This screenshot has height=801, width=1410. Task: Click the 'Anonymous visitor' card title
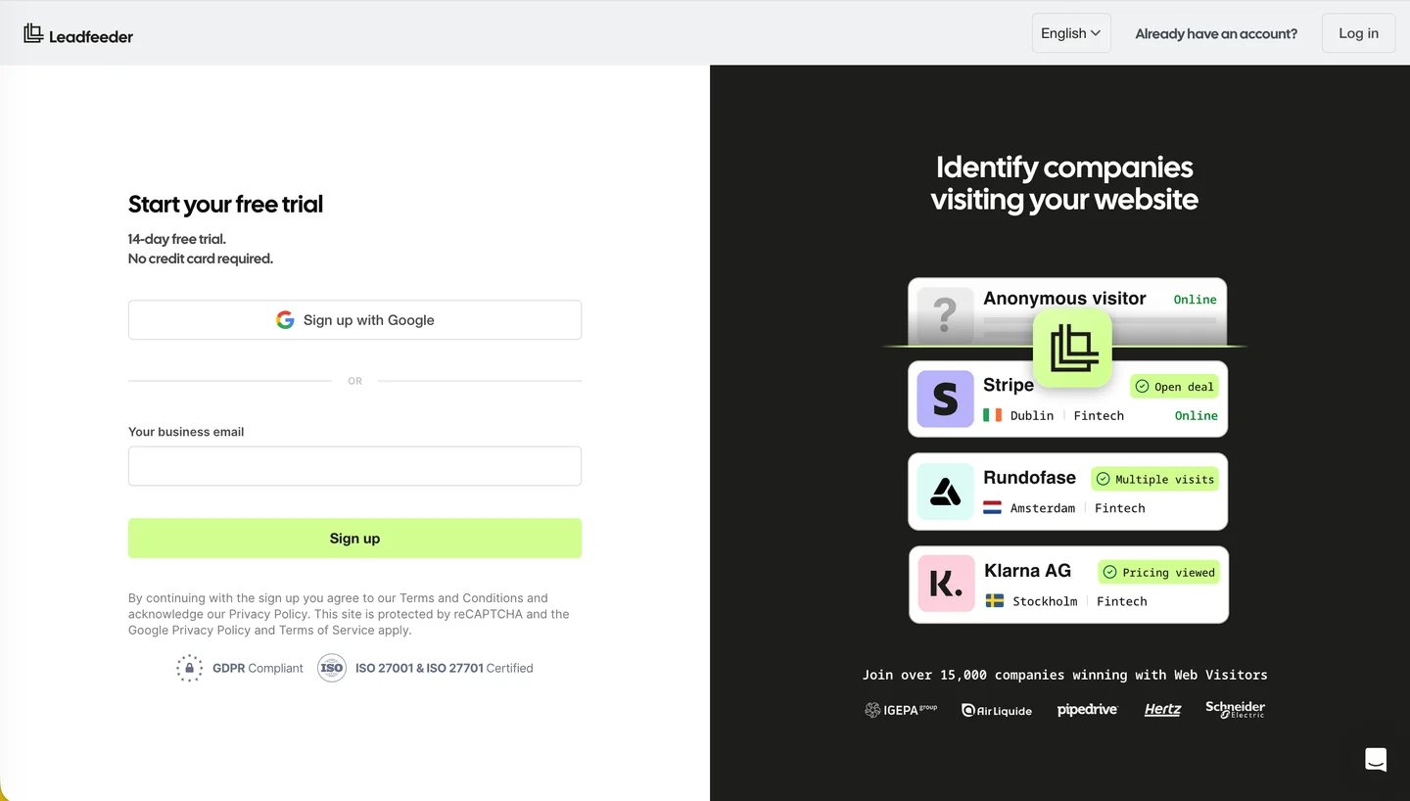pyautogui.click(x=1064, y=299)
